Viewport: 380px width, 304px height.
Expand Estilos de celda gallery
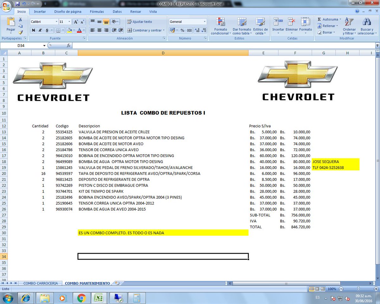coord(260,26)
